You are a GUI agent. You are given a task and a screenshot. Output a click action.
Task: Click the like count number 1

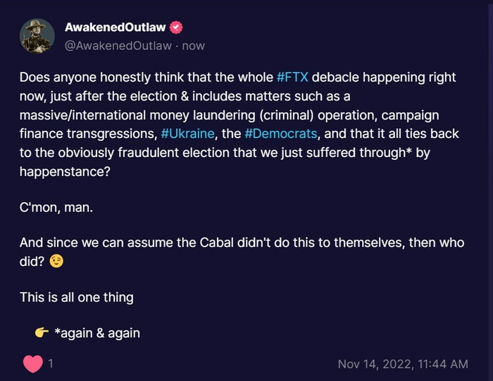click(51, 364)
